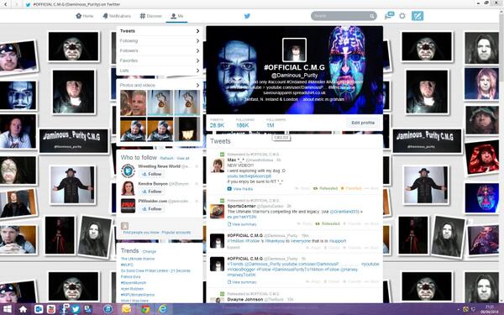This screenshot has height=315, width=504.
Task: Open Outlook from the taskbar
Action: click(x=39, y=309)
